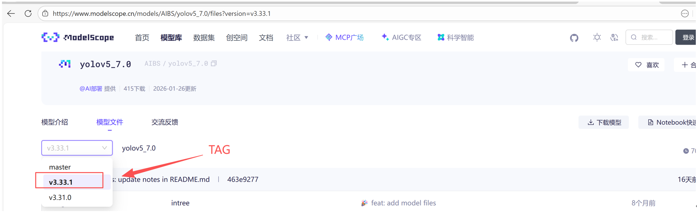Click the heart icon on 喜欢
Screen dimensions: 697x219
(x=638, y=65)
